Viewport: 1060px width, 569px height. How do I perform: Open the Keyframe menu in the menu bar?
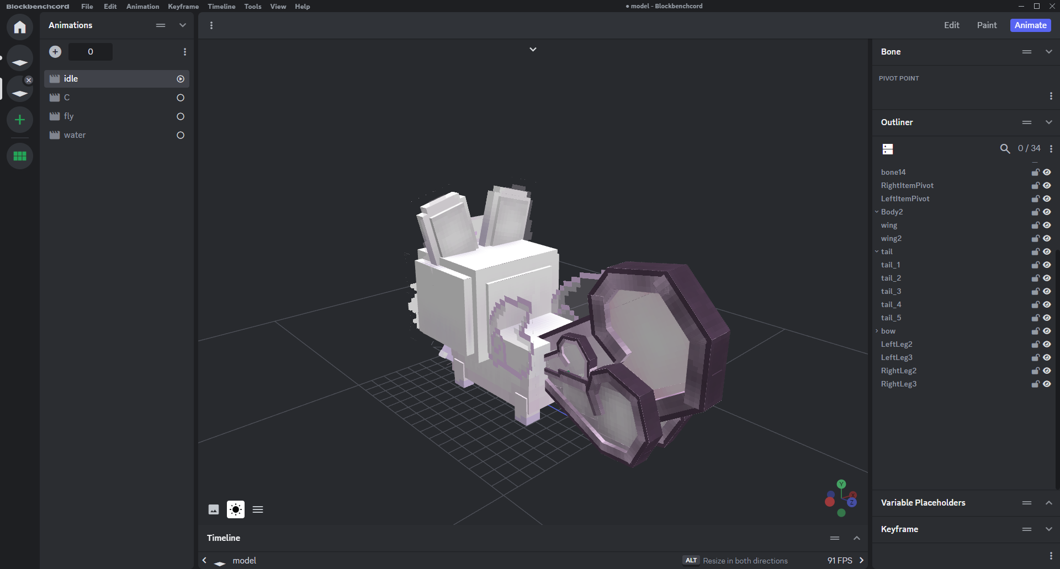183,7
